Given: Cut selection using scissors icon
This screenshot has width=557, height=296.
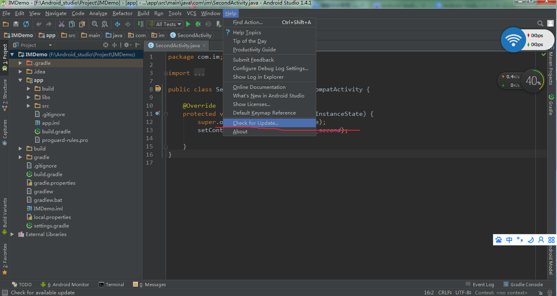Looking at the screenshot, I should [x=62, y=24].
